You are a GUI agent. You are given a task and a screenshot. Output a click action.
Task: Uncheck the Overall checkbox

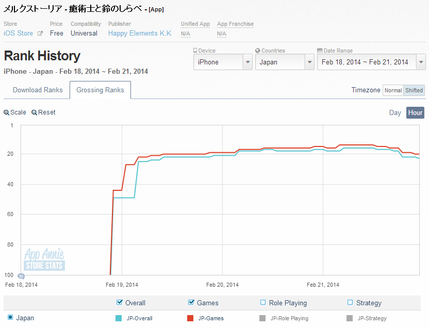120,302
